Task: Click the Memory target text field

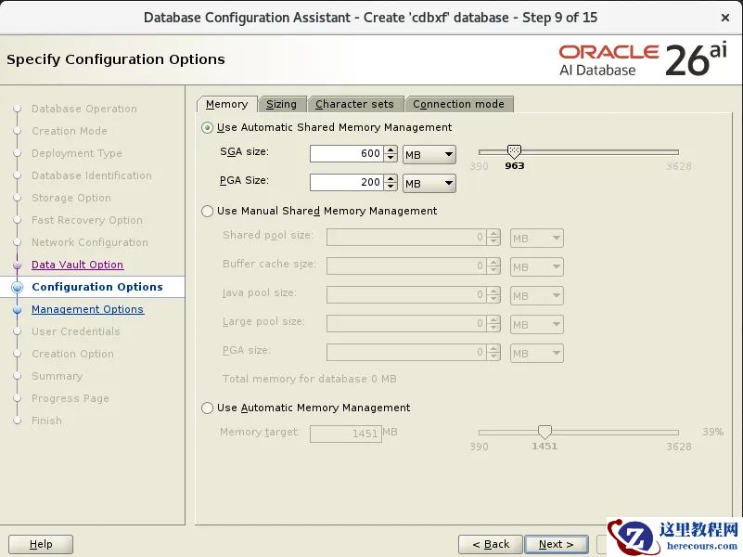Action: tap(346, 434)
